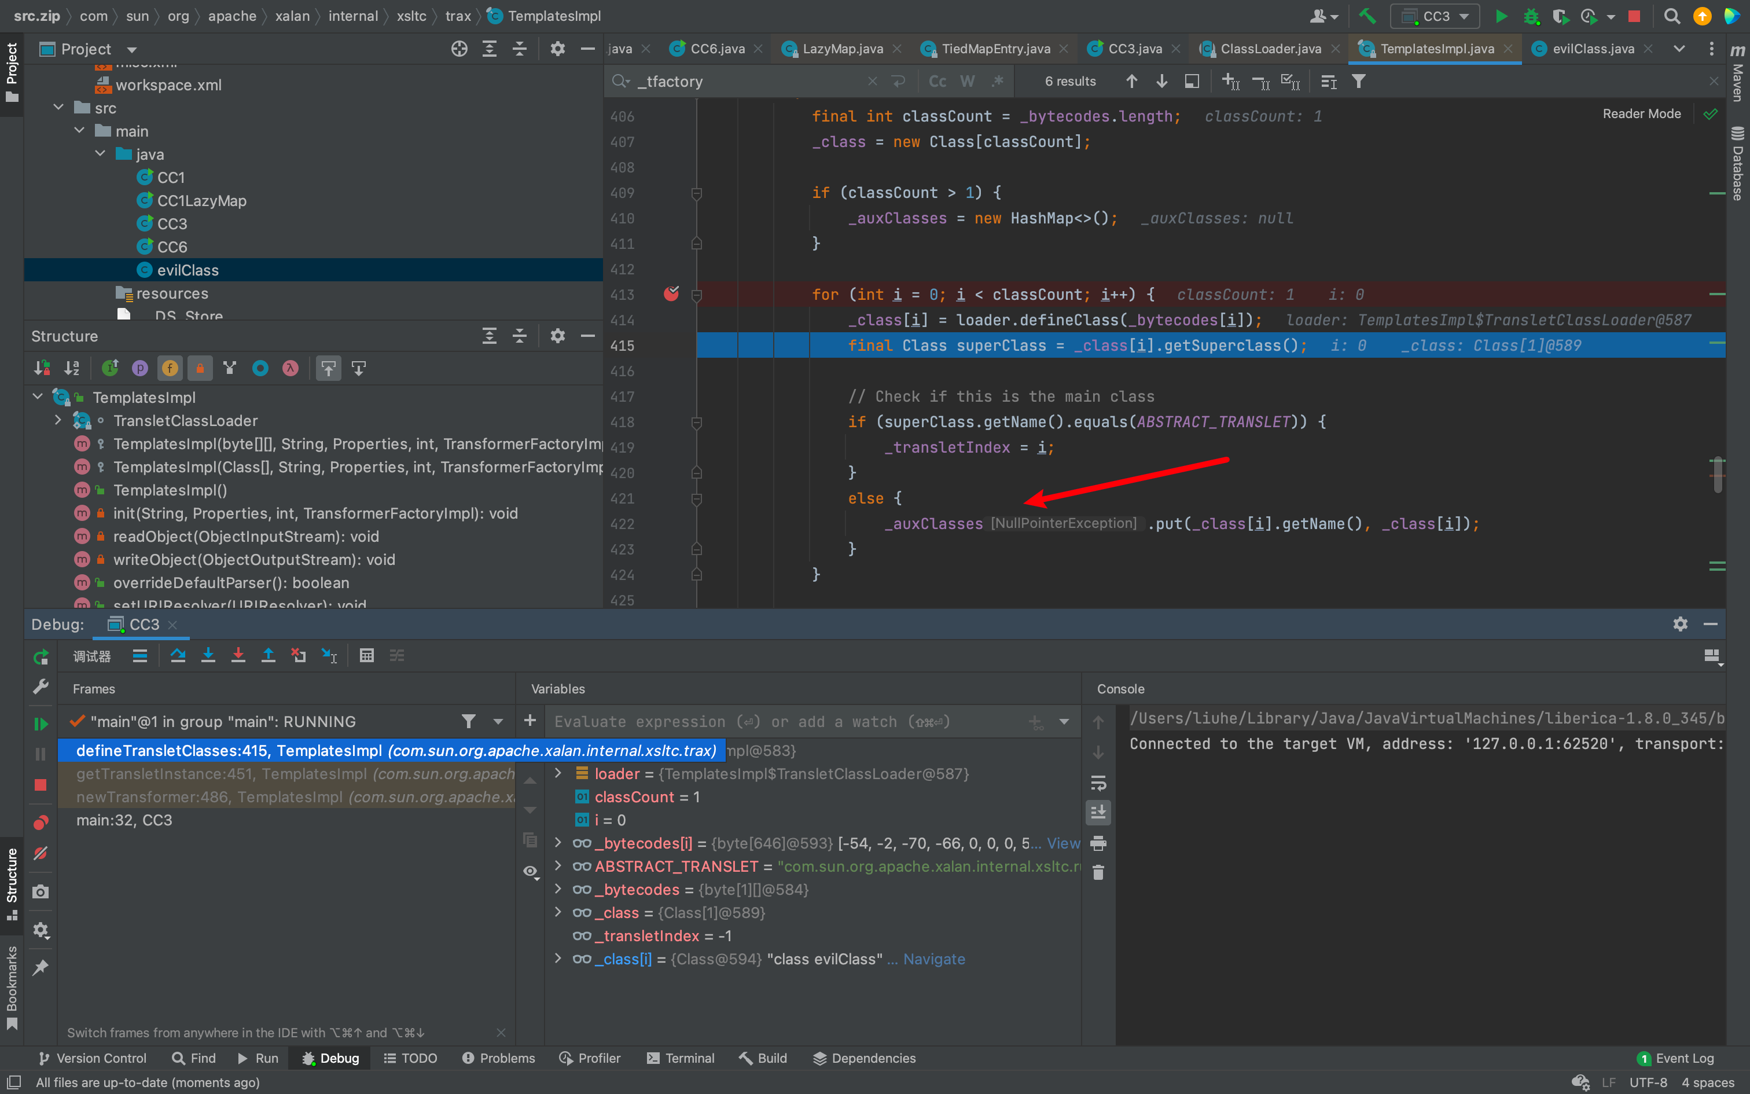Click View link for _bytecodes[i]

pyautogui.click(x=1063, y=843)
